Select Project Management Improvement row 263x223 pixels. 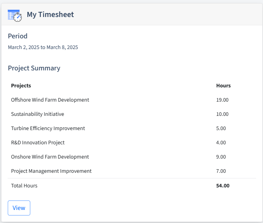click(132, 171)
